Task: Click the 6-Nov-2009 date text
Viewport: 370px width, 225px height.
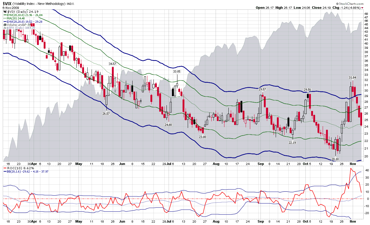Action: pos(11,8)
